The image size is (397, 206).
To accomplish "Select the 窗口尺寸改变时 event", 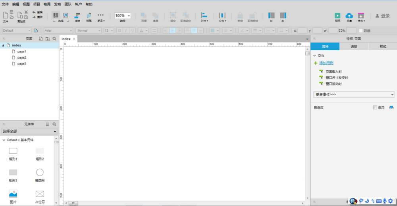I will [337, 78].
